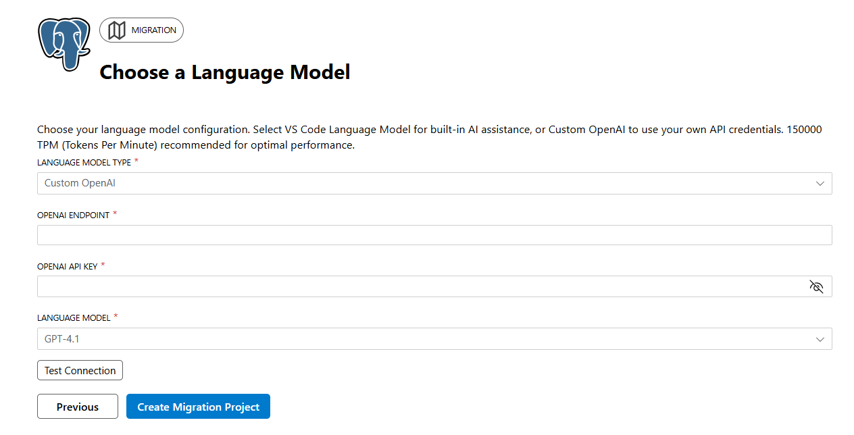Click the PostgreSQL elephant logo
854x435 pixels.
coord(64,46)
